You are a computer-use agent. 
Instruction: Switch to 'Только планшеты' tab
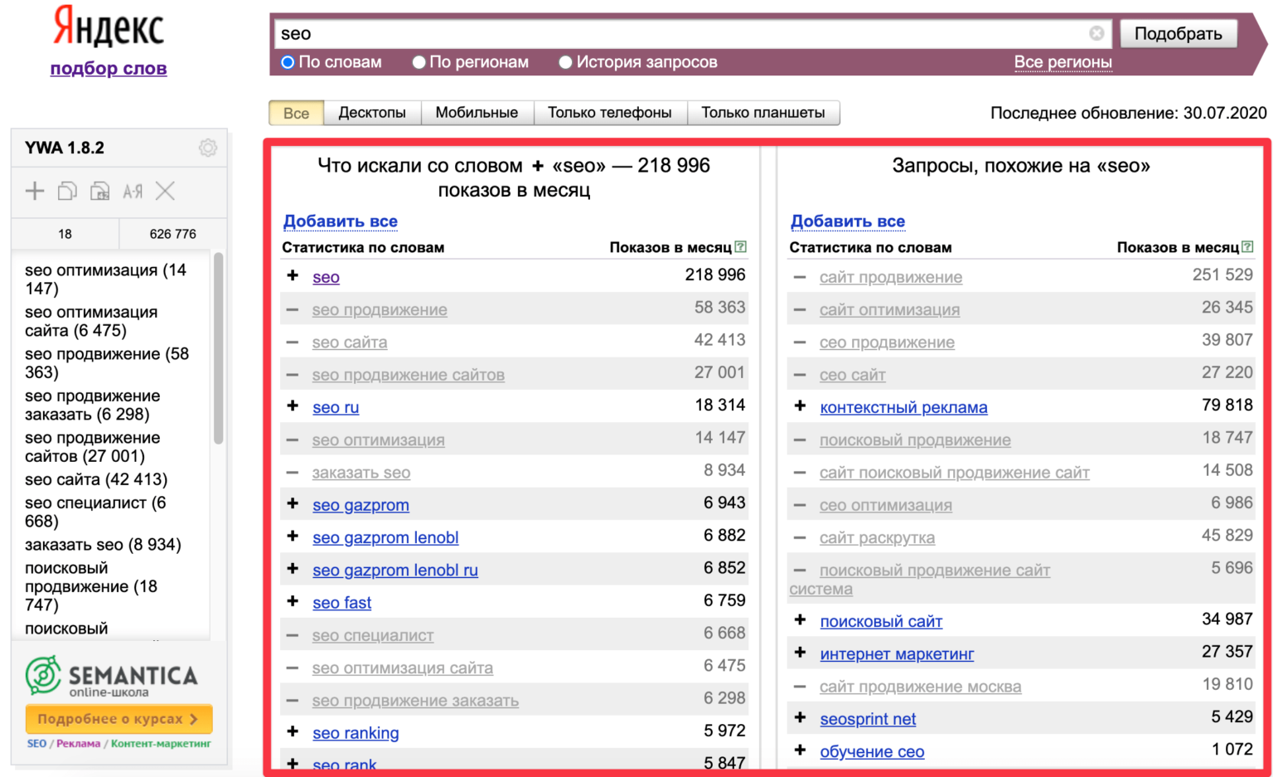[x=763, y=113]
